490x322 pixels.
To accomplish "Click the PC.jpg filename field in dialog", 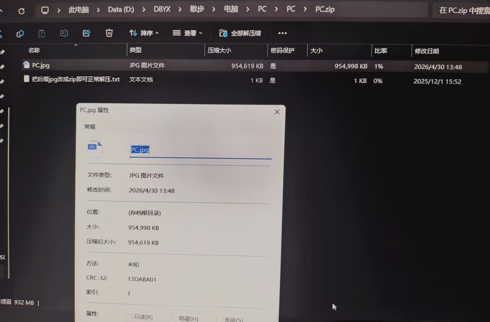I will 200,150.
